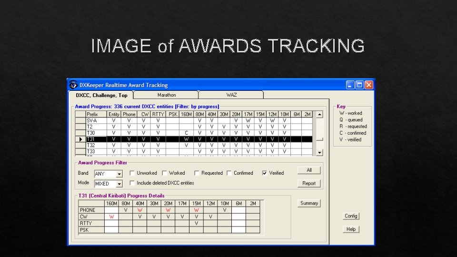Click the PHONE row label in progress details
This screenshot has width=457, height=257.
(x=91, y=210)
